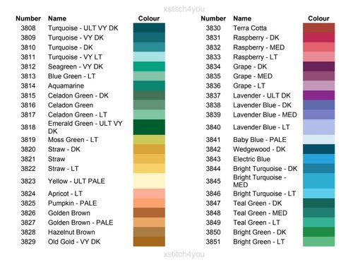Click the number 3818 cell

pos(28,127)
